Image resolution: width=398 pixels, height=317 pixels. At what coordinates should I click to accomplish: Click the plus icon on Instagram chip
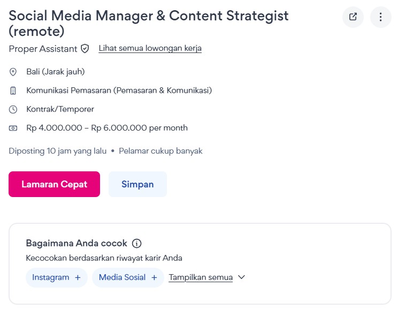(x=78, y=277)
